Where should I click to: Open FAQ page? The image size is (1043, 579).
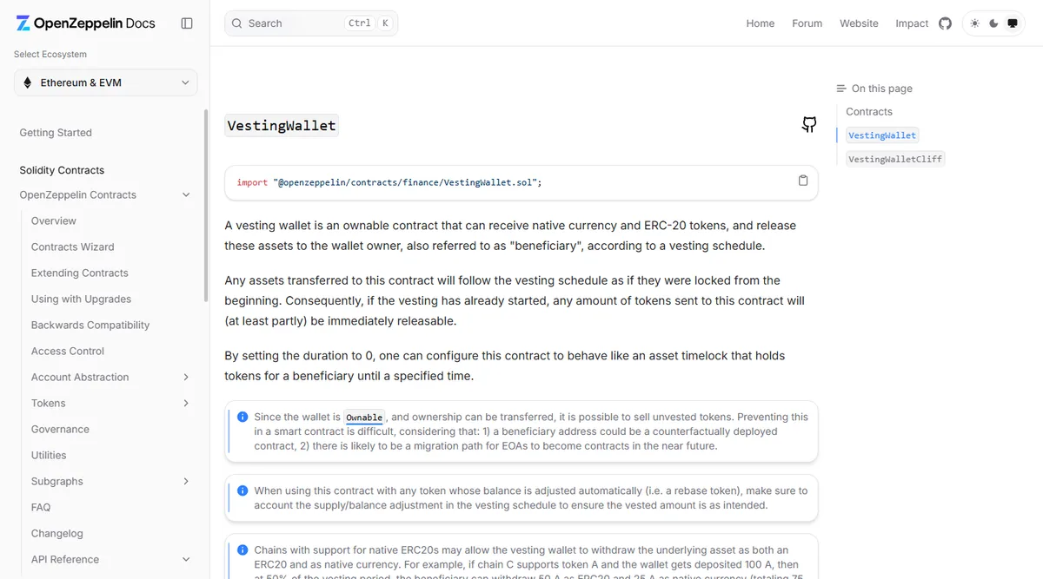[x=41, y=508]
